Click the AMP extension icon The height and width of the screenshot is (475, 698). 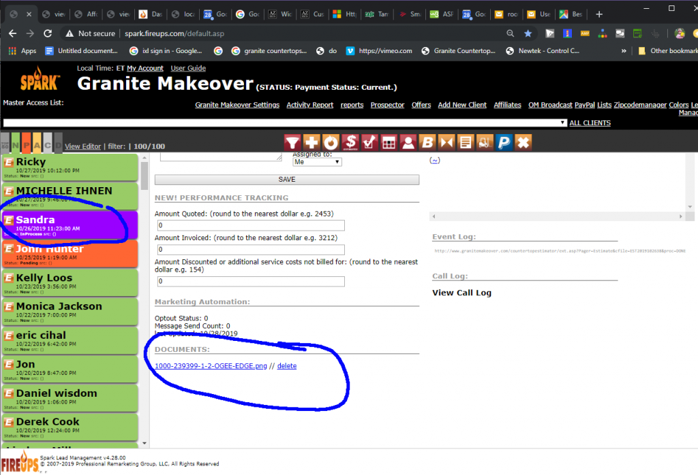tap(585, 33)
